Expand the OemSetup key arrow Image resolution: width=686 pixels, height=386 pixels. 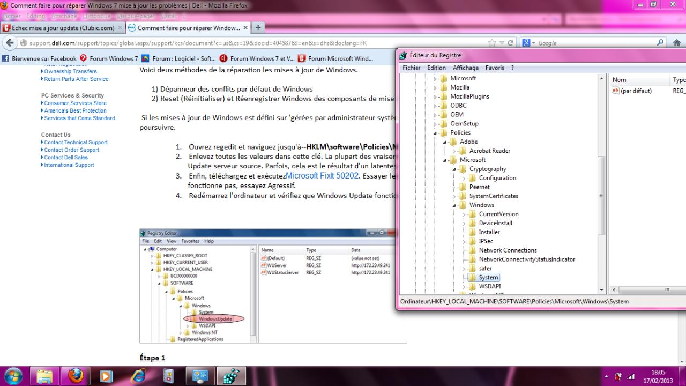(435, 124)
